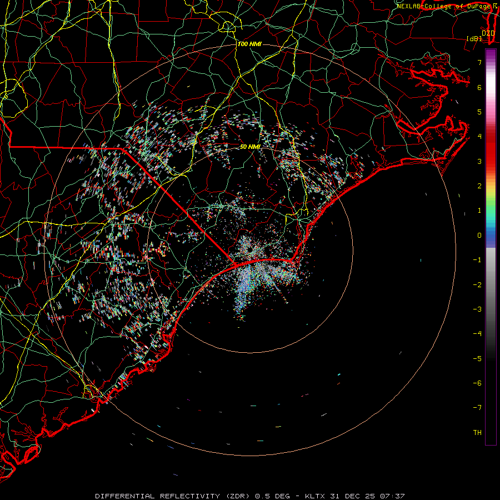500x500 pixels.
Task: Click the KLTX station identifier
Action: pos(315,496)
